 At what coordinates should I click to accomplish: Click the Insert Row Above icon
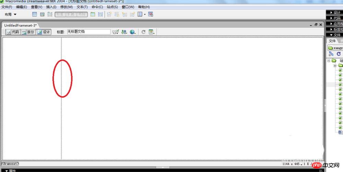tap(109, 14)
